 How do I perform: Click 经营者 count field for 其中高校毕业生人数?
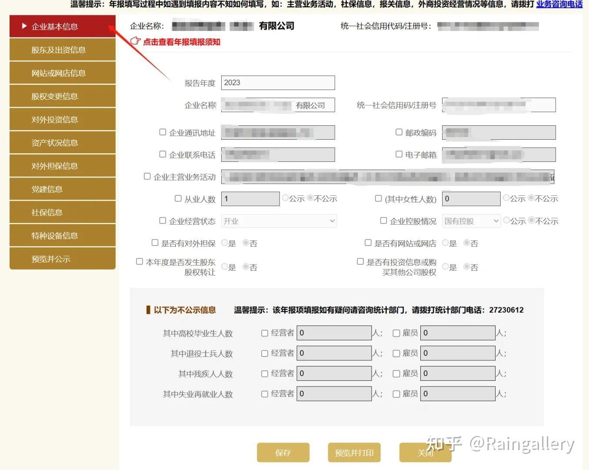point(334,333)
